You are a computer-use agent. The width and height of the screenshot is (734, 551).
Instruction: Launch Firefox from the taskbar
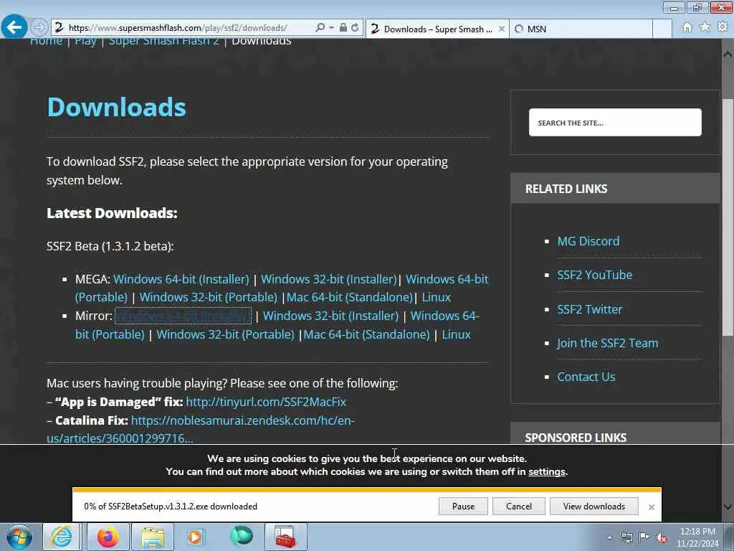(x=108, y=537)
